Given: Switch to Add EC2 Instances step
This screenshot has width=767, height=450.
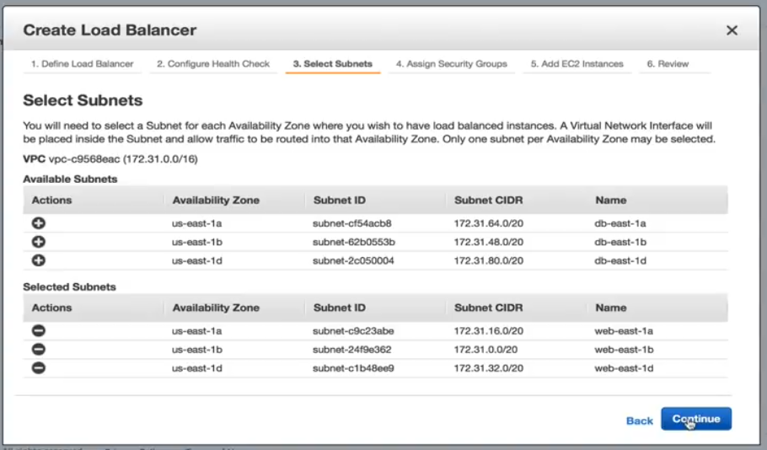Looking at the screenshot, I should pyautogui.click(x=577, y=64).
